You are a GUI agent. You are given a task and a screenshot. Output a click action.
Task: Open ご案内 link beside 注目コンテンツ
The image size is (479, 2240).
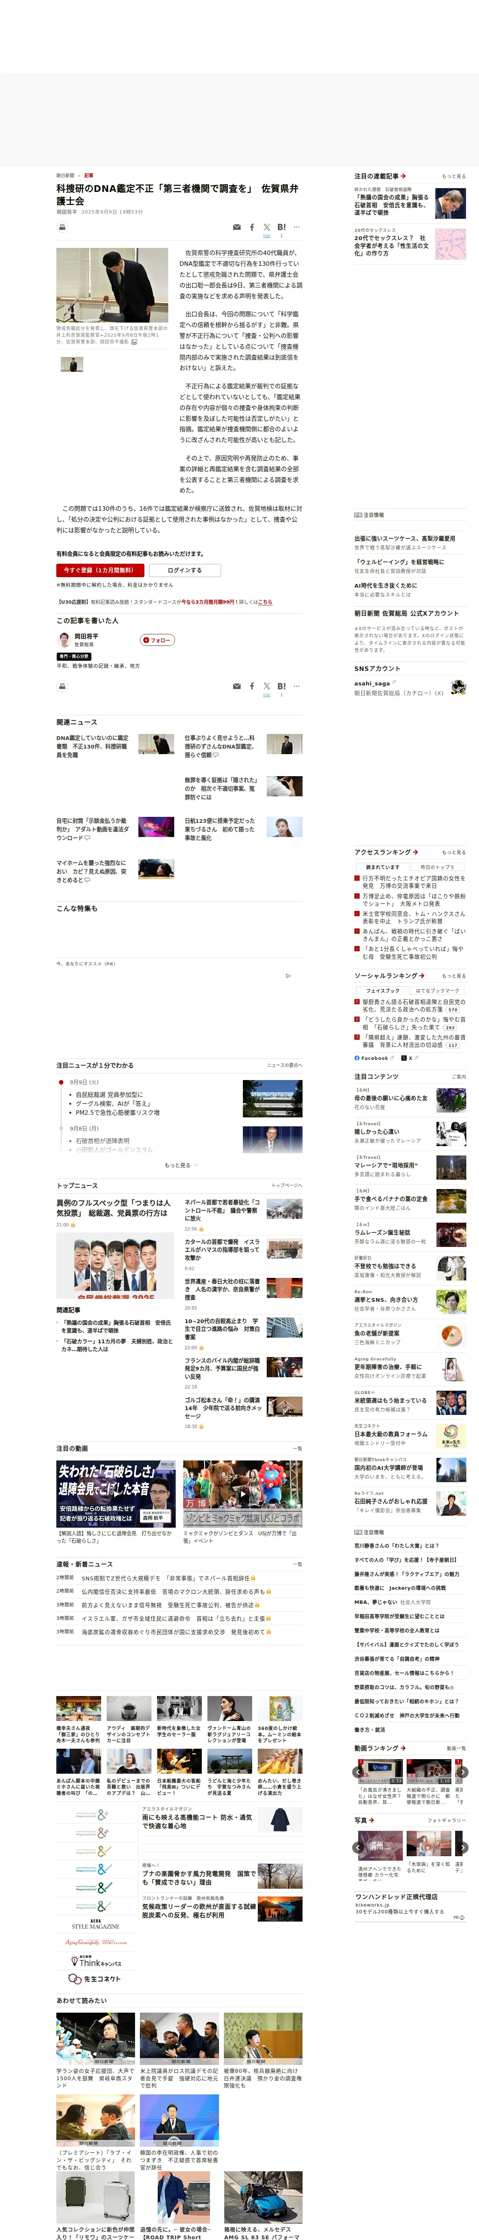pos(458,1077)
